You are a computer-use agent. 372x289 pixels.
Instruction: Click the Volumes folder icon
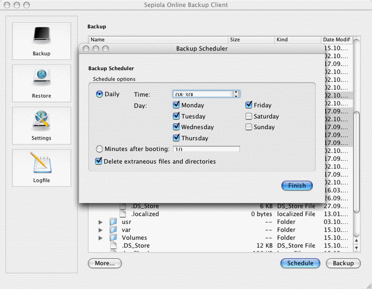[x=113, y=237]
